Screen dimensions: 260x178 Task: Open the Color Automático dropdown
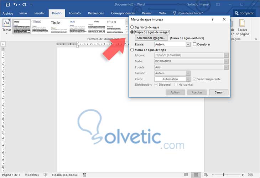click(188, 79)
